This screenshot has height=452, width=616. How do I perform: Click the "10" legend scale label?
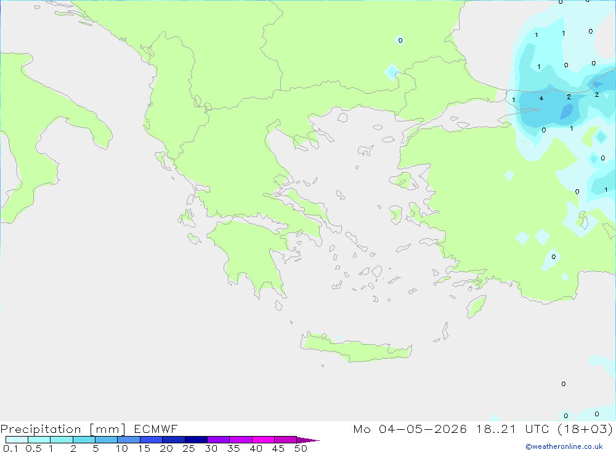pos(122,448)
